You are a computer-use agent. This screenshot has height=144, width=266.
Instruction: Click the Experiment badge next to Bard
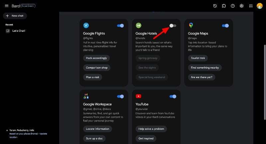pos(28,6)
